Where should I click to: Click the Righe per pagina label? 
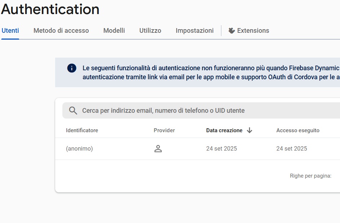[x=310, y=176]
